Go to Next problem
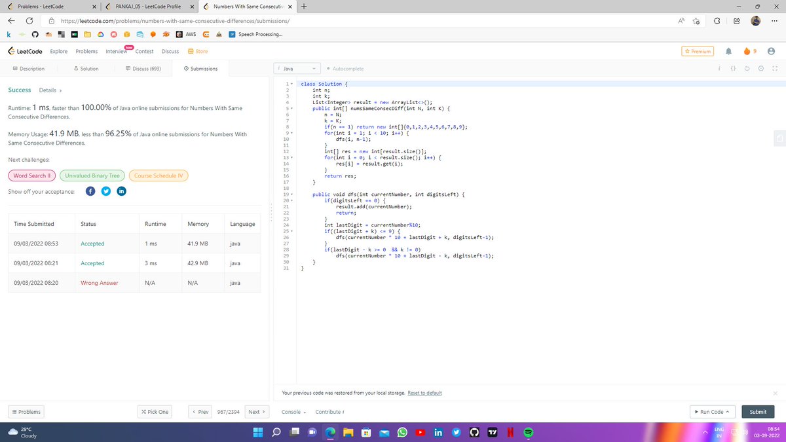 [257, 412]
